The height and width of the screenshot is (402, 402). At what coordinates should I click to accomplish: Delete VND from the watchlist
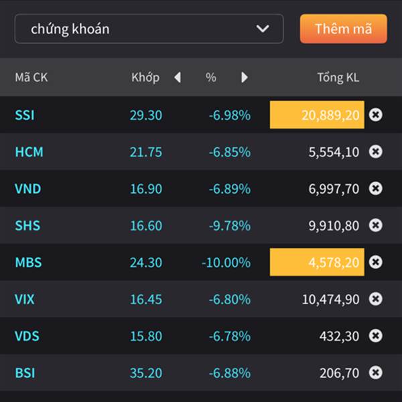(376, 188)
